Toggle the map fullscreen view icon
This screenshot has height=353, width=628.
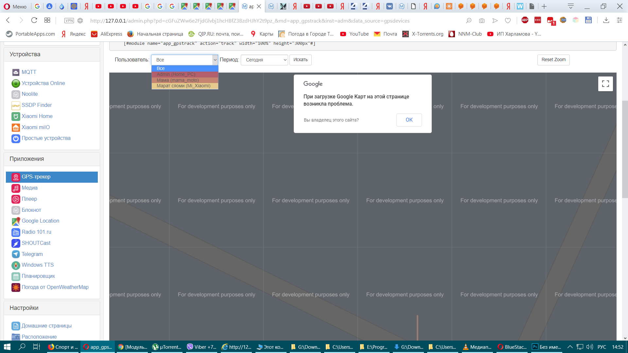[x=605, y=84]
